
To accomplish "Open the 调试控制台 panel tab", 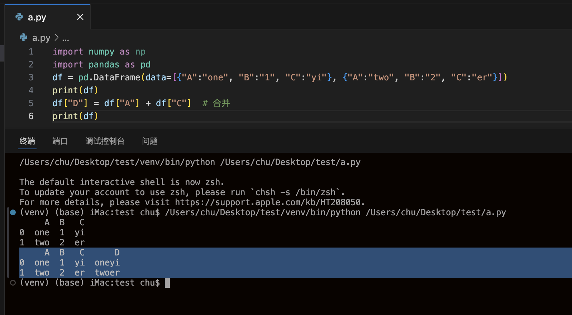I will [x=105, y=141].
